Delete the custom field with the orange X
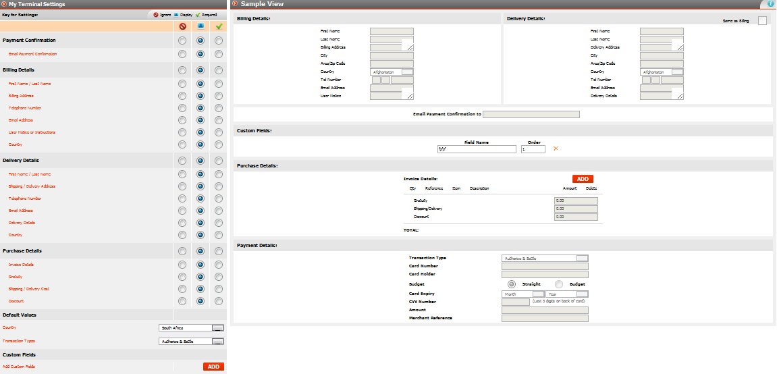This screenshot has height=374, width=777. (556, 149)
